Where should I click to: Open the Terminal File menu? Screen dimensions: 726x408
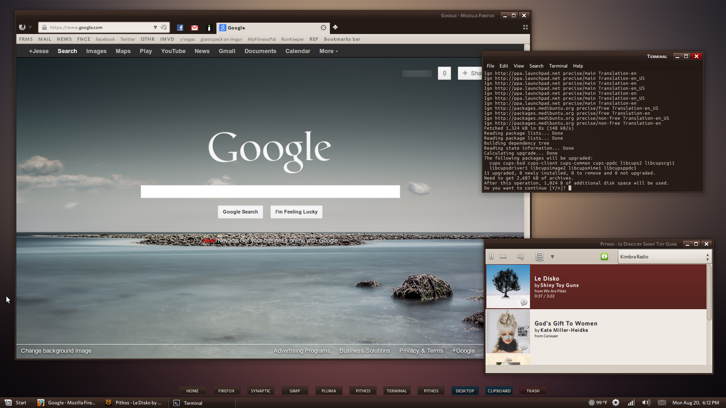coord(491,66)
